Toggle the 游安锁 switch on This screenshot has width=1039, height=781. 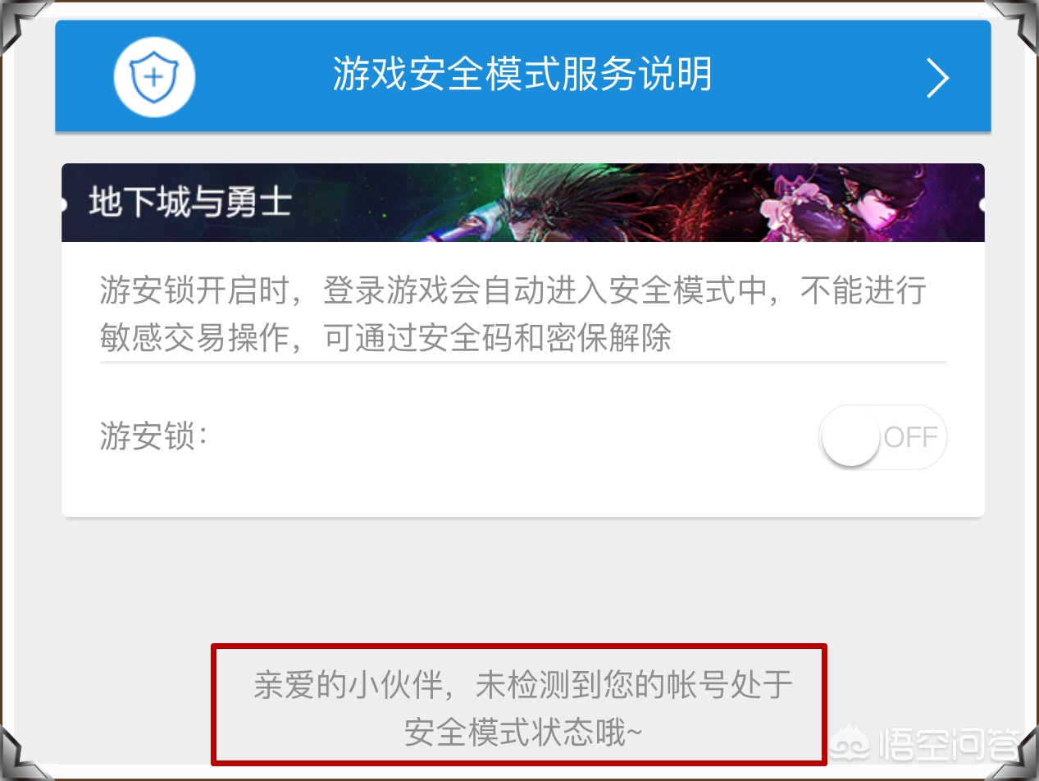(x=882, y=436)
